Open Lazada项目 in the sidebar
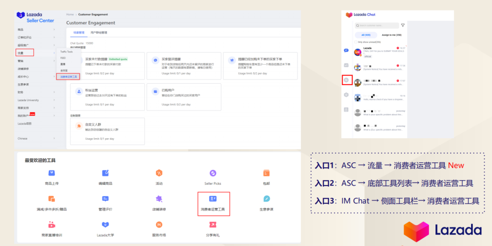Image resolution: width=492 pixels, height=246 pixels. (x=25, y=124)
